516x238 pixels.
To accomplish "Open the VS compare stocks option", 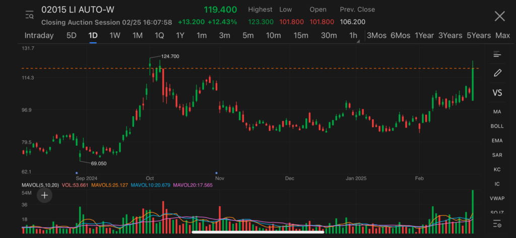I will point(497,93).
